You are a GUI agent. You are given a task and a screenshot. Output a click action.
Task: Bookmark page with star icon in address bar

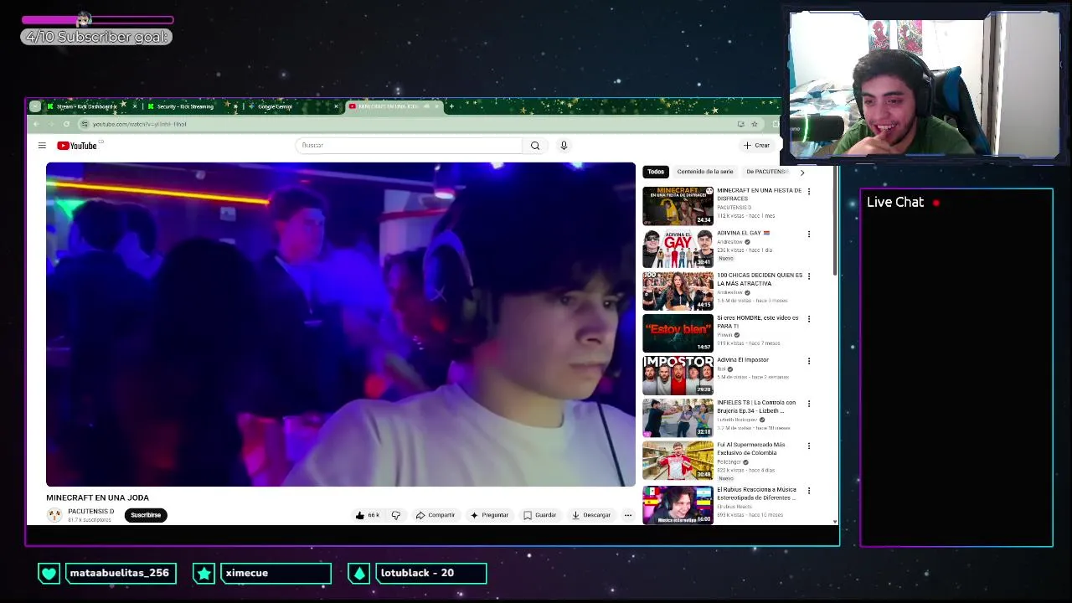point(755,124)
